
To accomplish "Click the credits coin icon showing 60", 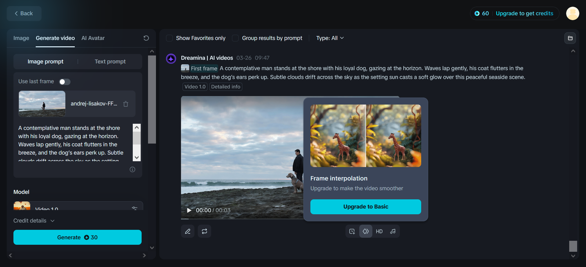I will coord(477,13).
